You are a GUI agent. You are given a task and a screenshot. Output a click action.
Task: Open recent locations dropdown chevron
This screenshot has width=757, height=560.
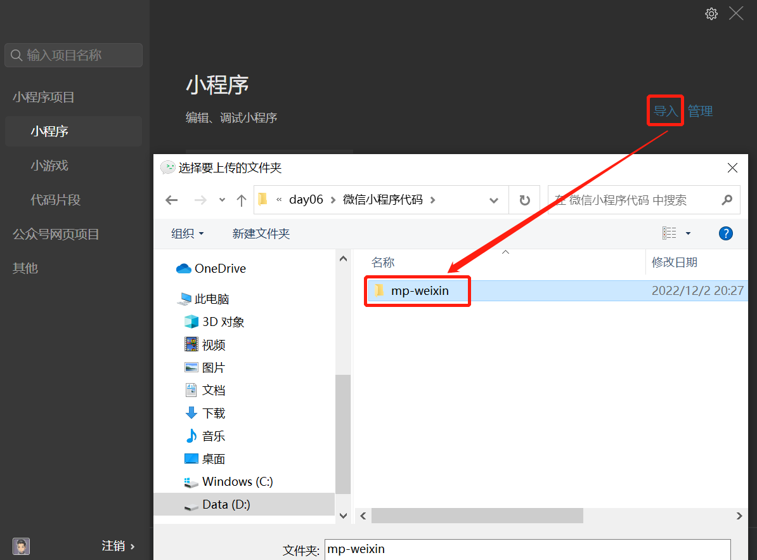tap(222, 200)
